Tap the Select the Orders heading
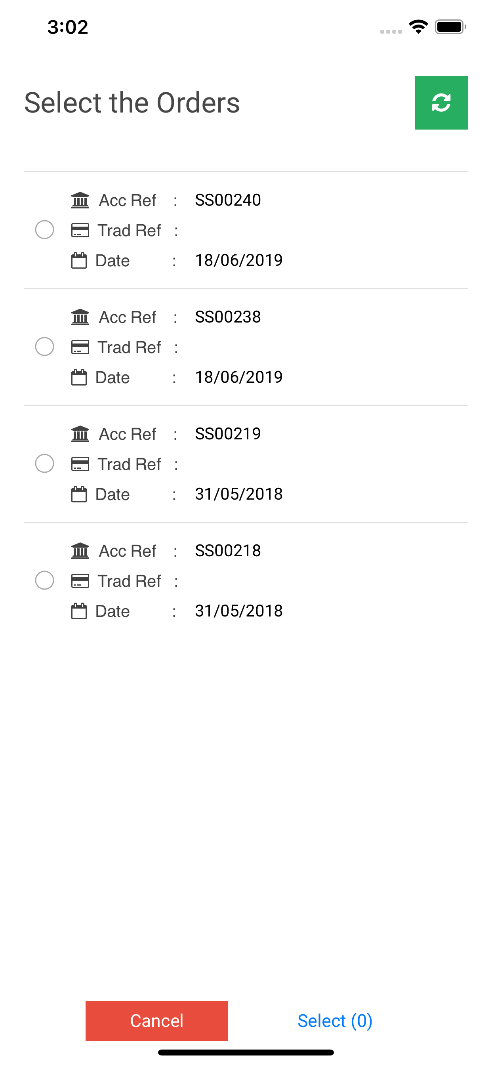Screen dimensions: 492x1065 click(132, 103)
